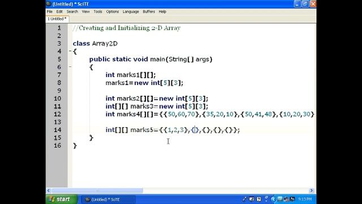
Task: Click the horizontal scrollbar thumb
Action: (x=97, y=190)
